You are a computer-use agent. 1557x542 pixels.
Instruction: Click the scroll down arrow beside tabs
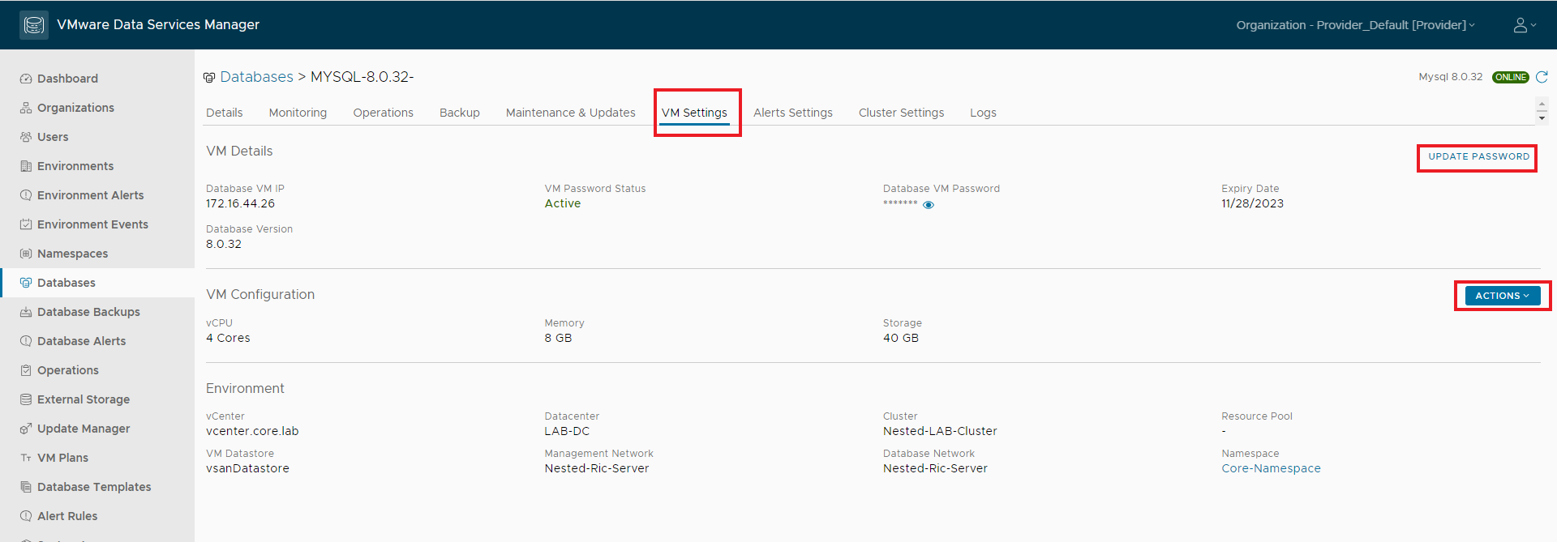point(1542,118)
